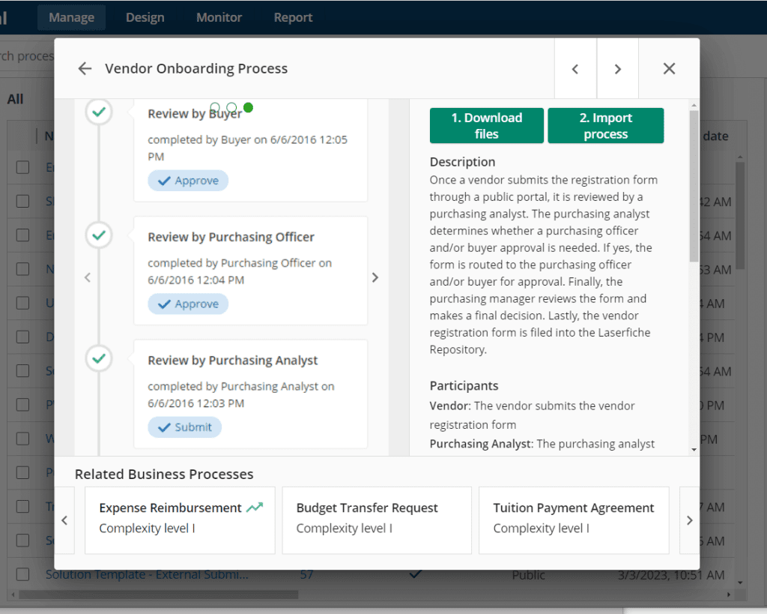
Task: Click the 3/3/2023, 10:51 AM date cell
Action: [x=670, y=575]
